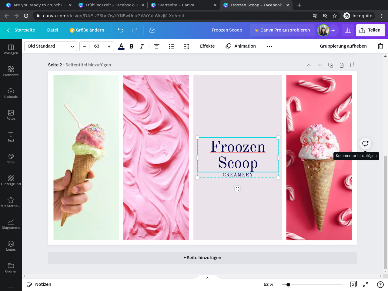The height and width of the screenshot is (291, 388).
Task: Switch to the Startseite Canva tab
Action: coord(184,5)
